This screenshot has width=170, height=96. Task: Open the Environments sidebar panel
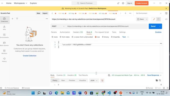coord(4,36)
